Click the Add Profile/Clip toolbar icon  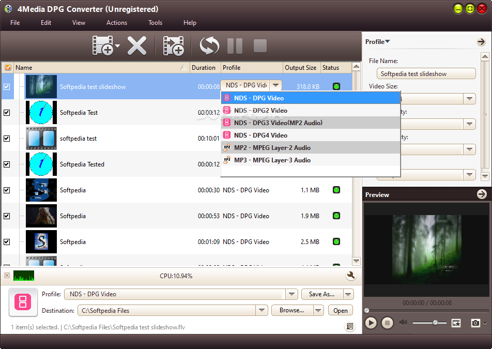tap(173, 45)
